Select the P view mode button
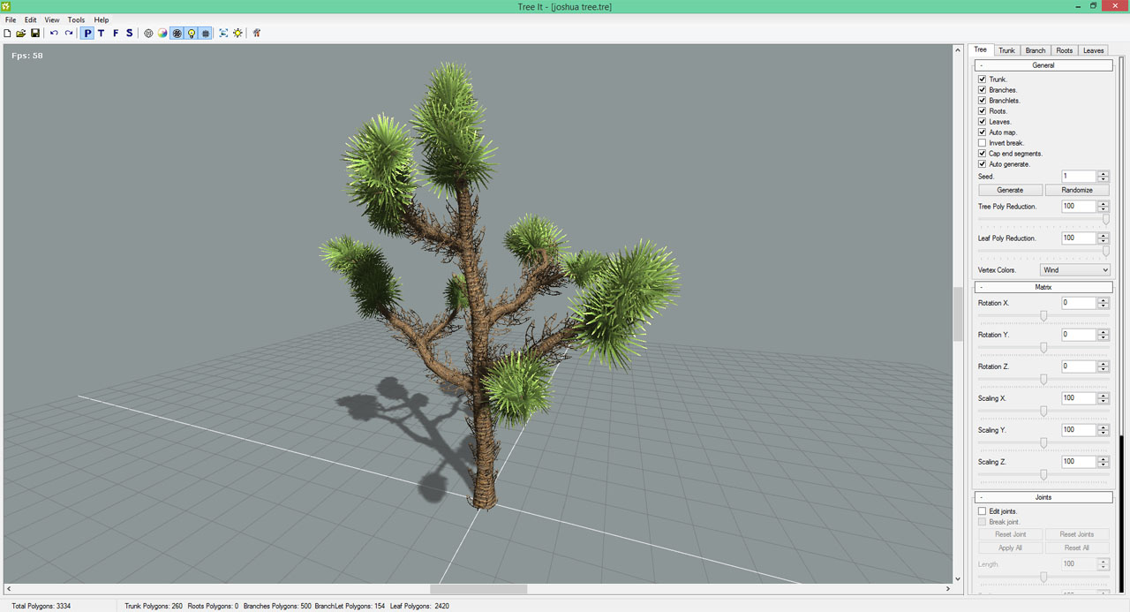This screenshot has height=612, width=1130. click(87, 34)
